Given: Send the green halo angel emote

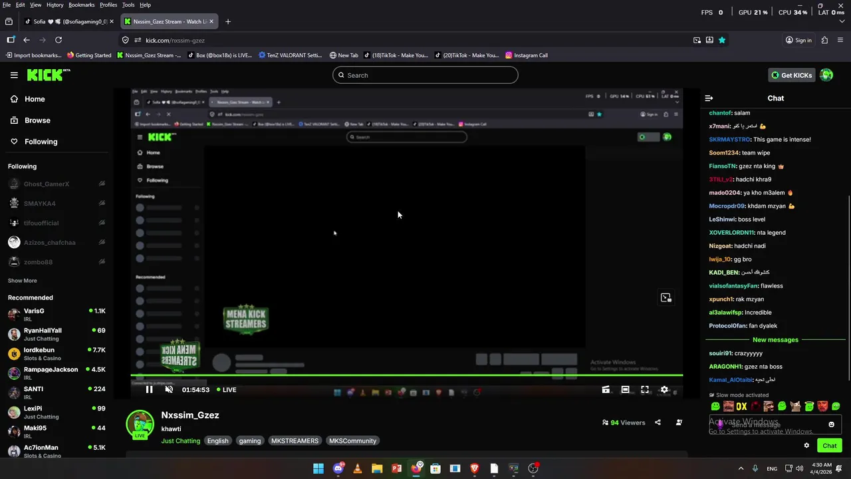Looking at the screenshot, I should (809, 406).
